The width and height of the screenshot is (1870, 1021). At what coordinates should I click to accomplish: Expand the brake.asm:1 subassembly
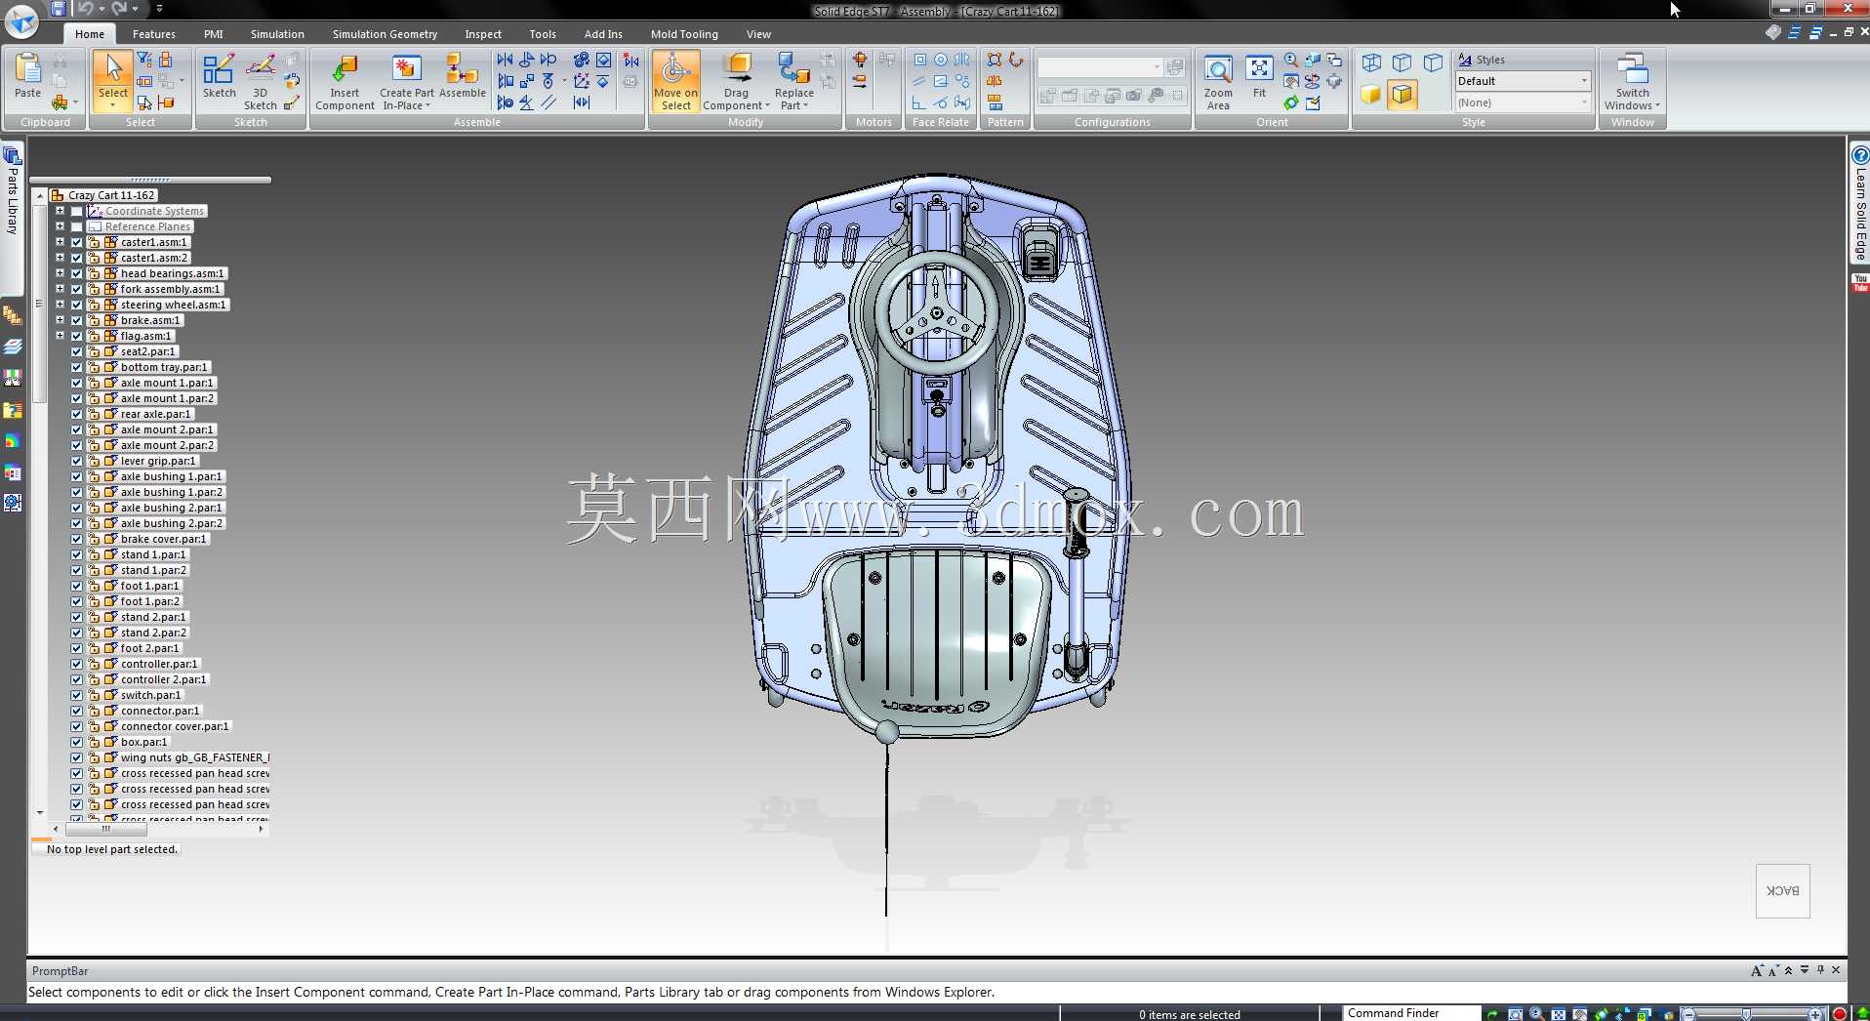(60, 320)
